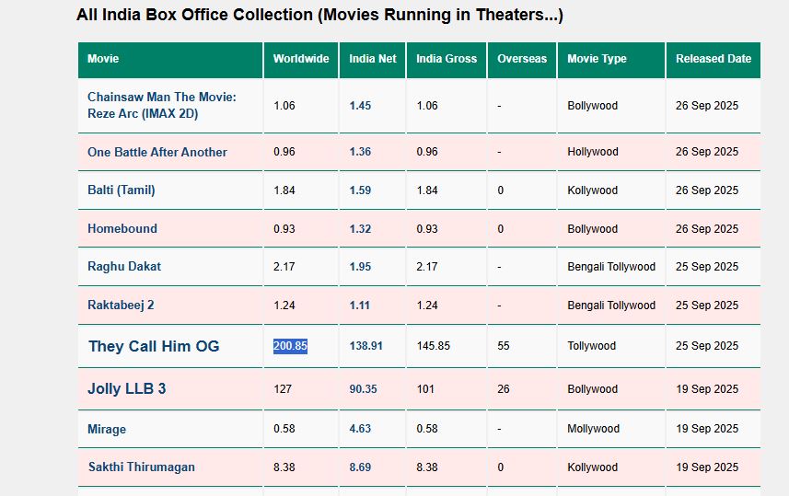This screenshot has width=789, height=496.
Task: Click India Net value 138.91
Action: point(365,346)
